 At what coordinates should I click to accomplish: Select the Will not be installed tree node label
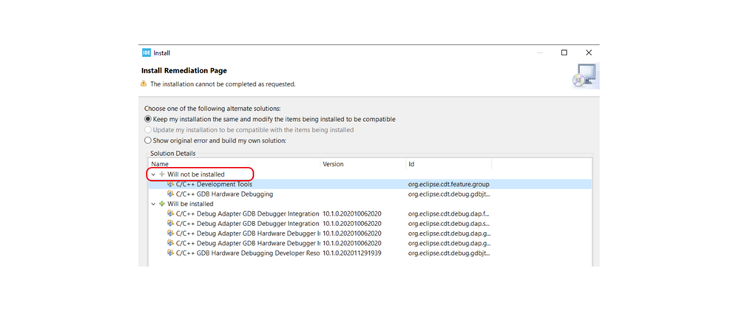click(195, 174)
